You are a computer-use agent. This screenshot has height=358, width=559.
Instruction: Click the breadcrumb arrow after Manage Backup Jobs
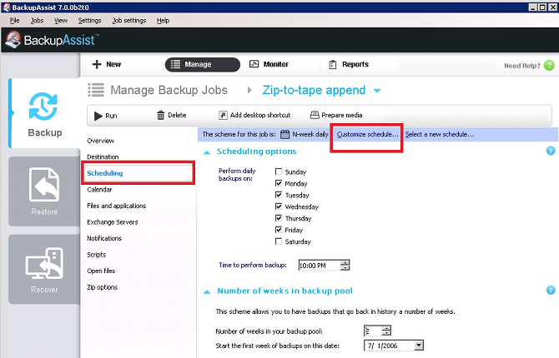[249, 90]
